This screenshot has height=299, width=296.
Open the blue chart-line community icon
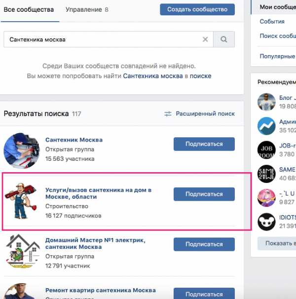point(266,126)
